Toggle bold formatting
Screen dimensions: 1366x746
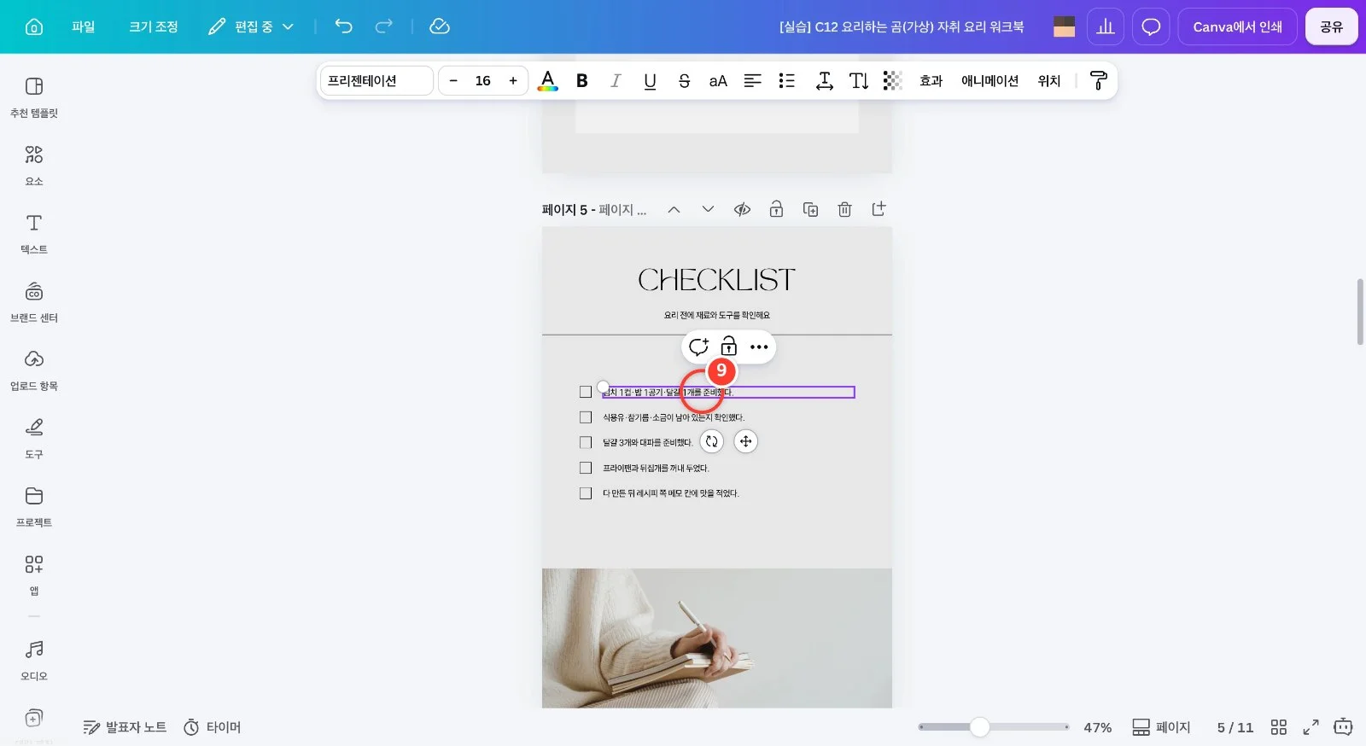click(582, 80)
